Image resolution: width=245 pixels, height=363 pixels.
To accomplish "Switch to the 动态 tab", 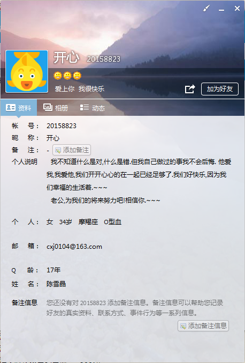I will pos(93,108).
